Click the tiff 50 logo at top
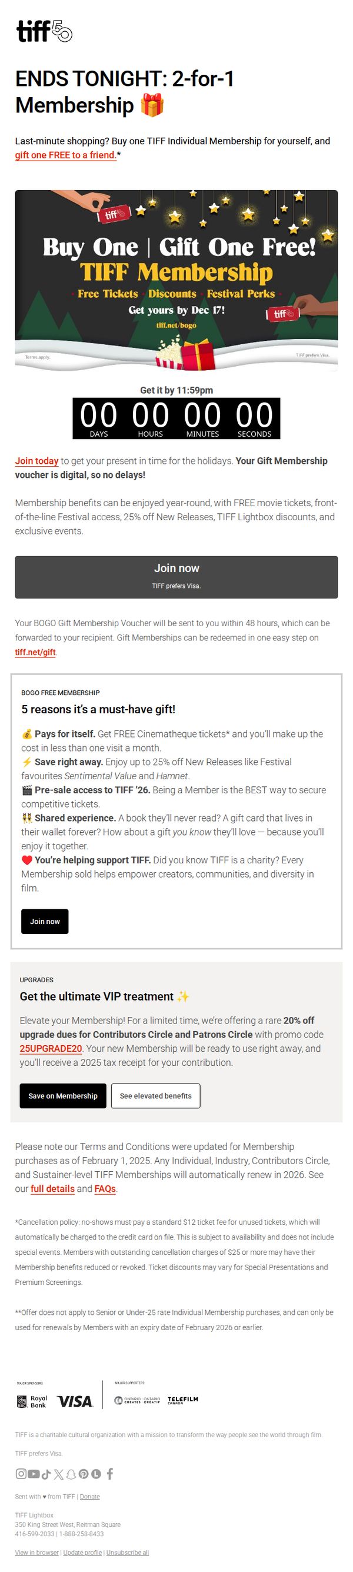This screenshot has width=353, height=1572. tap(44, 31)
